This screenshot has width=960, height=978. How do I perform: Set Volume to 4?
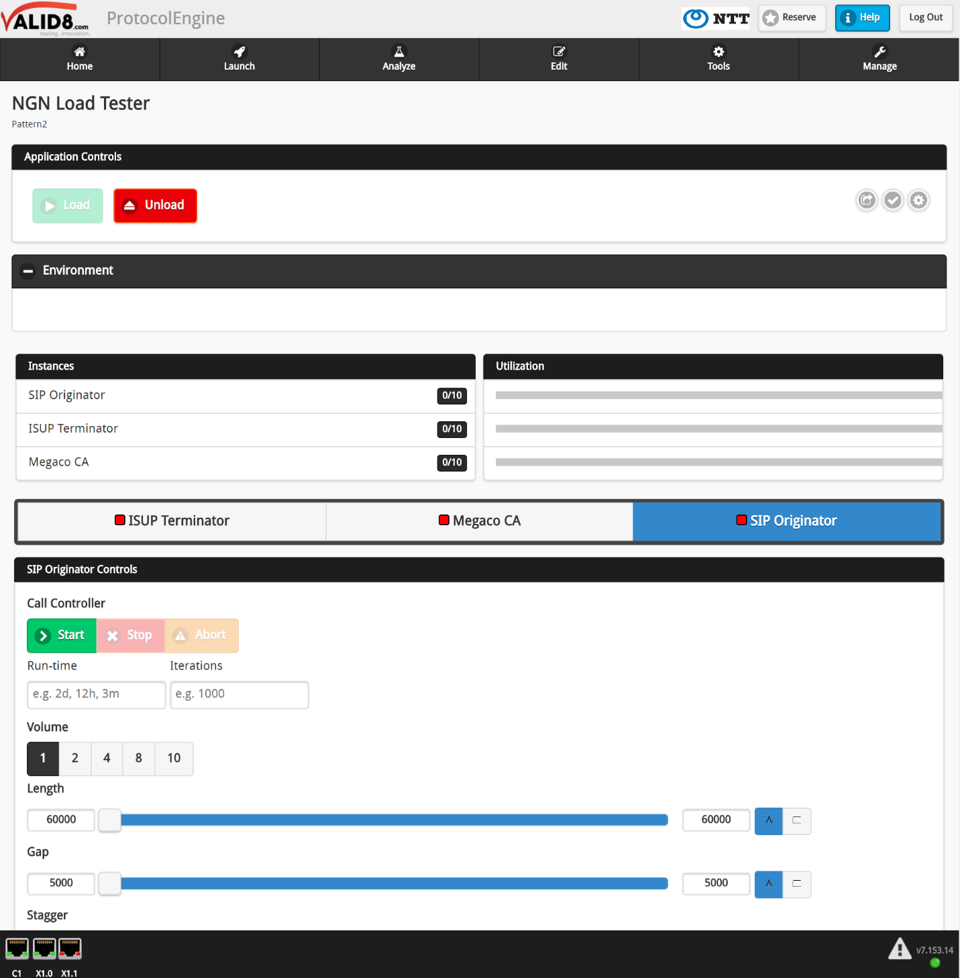tap(107, 759)
